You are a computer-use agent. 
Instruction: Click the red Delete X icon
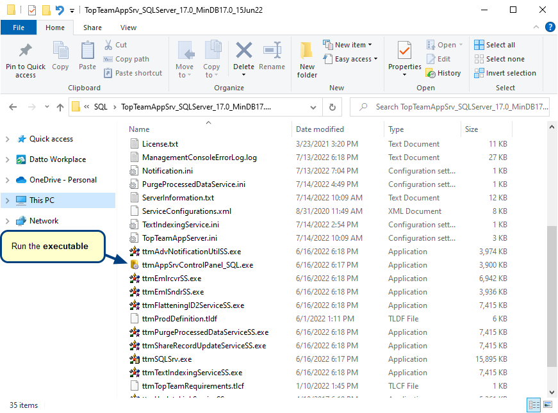point(244,50)
